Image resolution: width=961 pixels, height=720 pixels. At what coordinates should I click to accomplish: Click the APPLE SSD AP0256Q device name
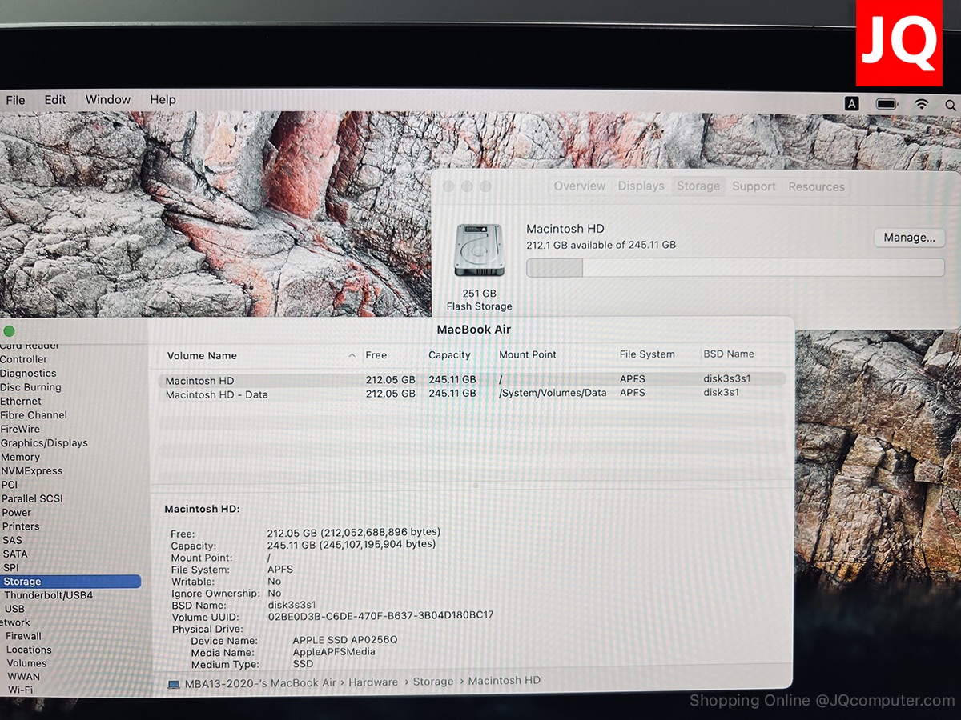345,640
